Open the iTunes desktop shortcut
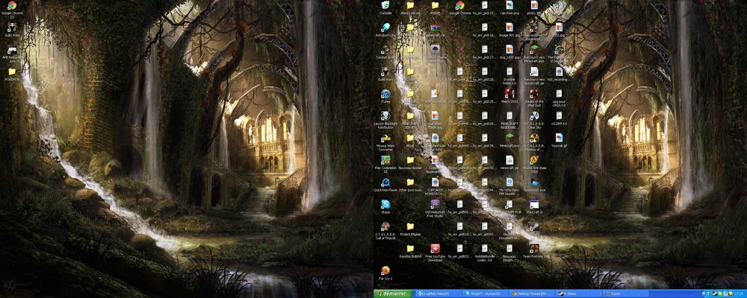 [385, 95]
